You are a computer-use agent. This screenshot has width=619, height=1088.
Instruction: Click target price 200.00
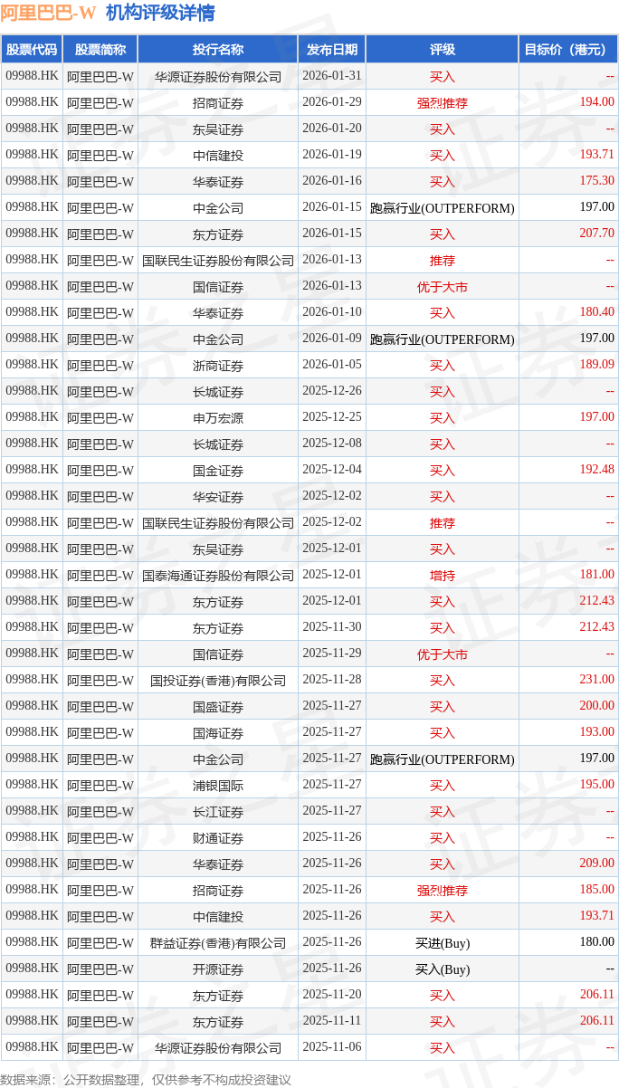[x=597, y=706]
